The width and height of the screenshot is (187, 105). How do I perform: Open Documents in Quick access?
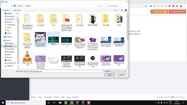point(11,19)
